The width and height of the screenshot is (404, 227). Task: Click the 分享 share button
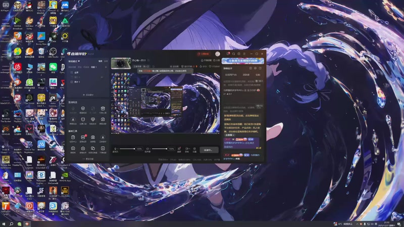(x=217, y=60)
